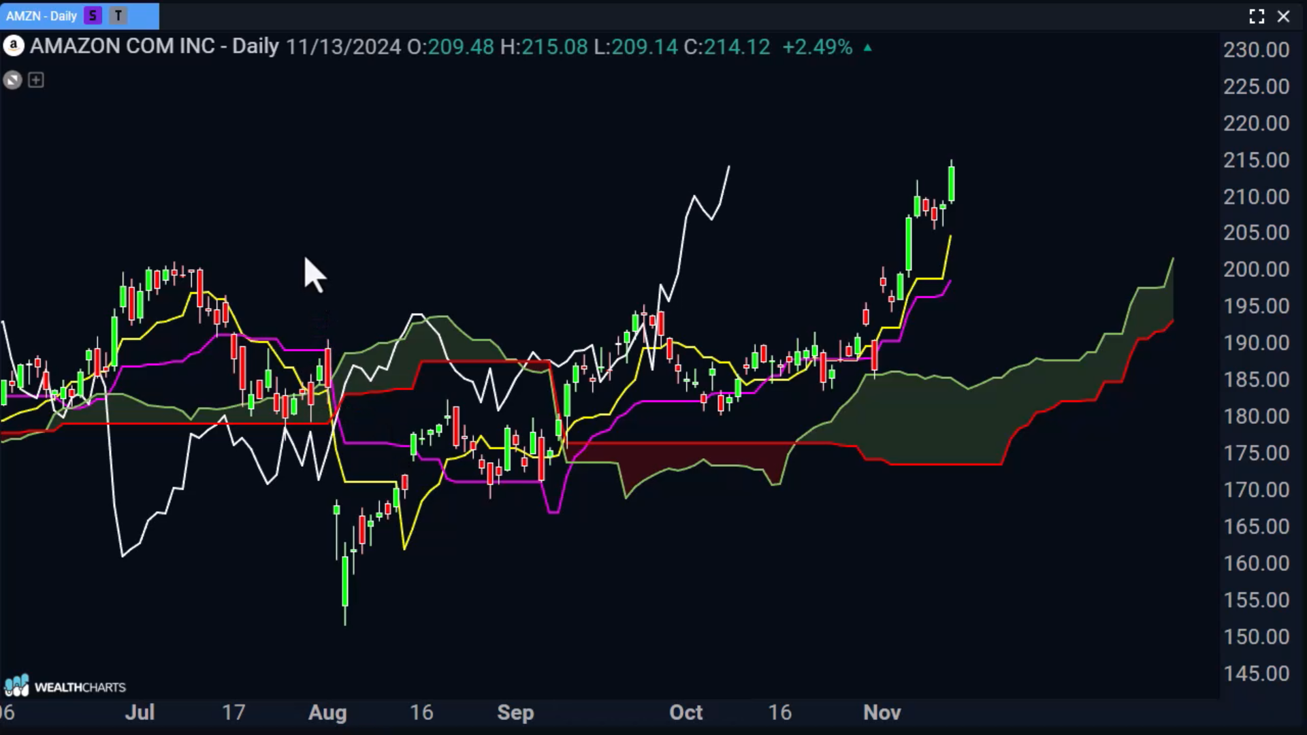Click the green up-triangle change indicator
The image size is (1307, 735).
tap(867, 48)
